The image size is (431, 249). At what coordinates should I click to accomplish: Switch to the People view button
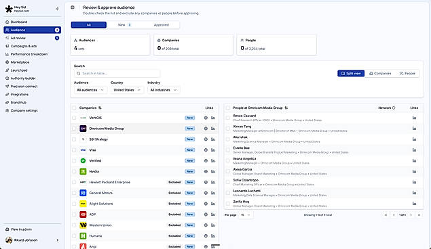[407, 73]
